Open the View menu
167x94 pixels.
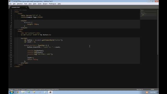point(30,4)
